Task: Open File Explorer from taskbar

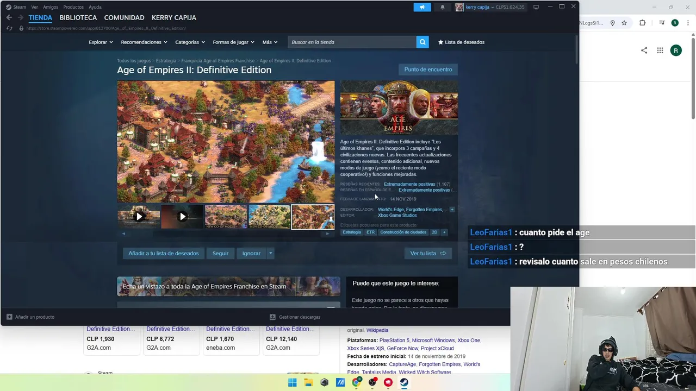Action: (308, 382)
